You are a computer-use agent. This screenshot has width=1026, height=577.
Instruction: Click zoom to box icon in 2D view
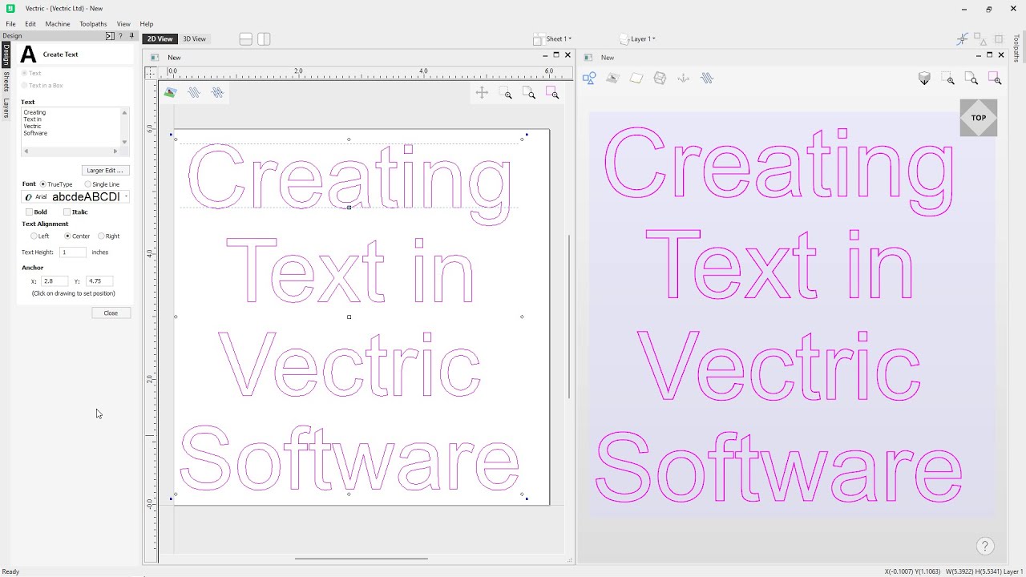[x=505, y=93]
